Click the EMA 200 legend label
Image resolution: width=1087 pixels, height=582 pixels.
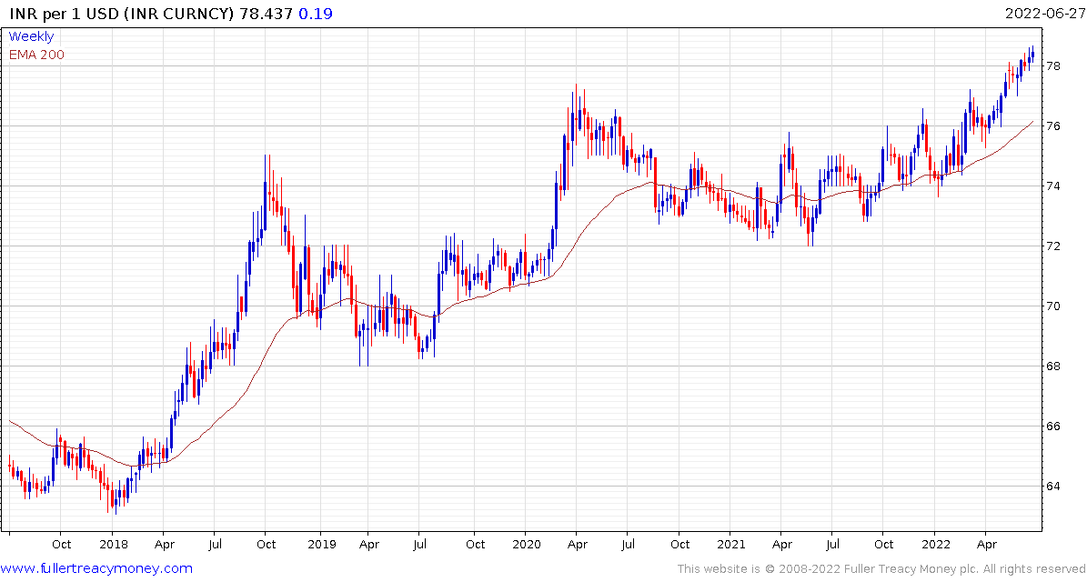[36, 55]
